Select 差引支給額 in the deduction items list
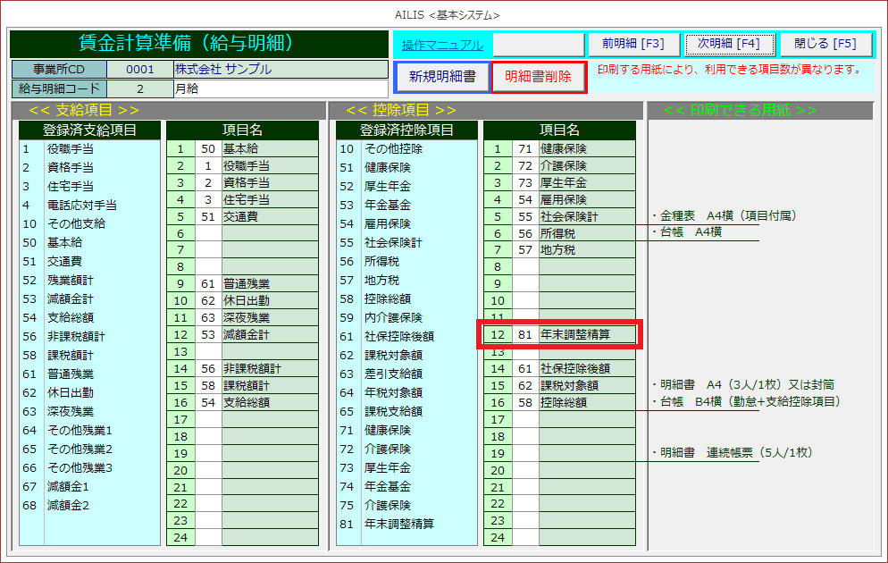Viewport: 888px width, 563px height. click(x=393, y=374)
